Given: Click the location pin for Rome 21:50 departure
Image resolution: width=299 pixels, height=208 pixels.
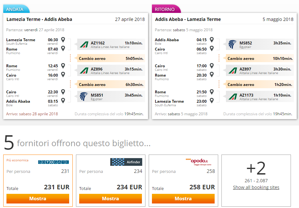Looking at the screenshot, I should [212, 92].
